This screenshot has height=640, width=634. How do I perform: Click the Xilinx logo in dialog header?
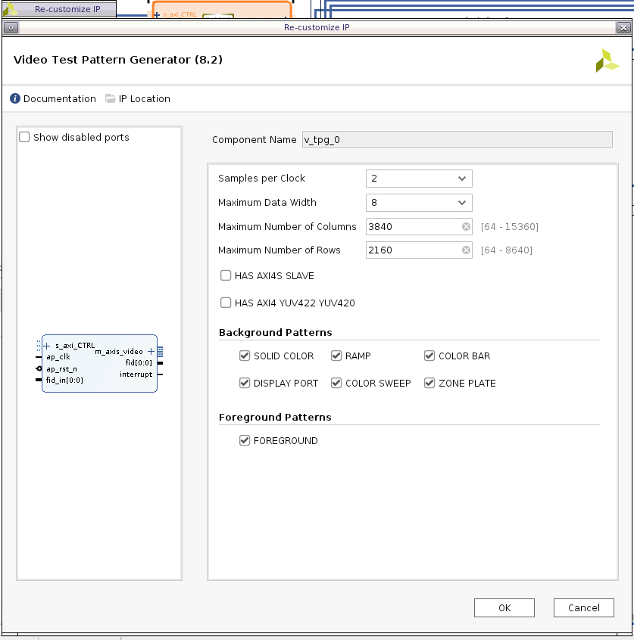tap(607, 61)
